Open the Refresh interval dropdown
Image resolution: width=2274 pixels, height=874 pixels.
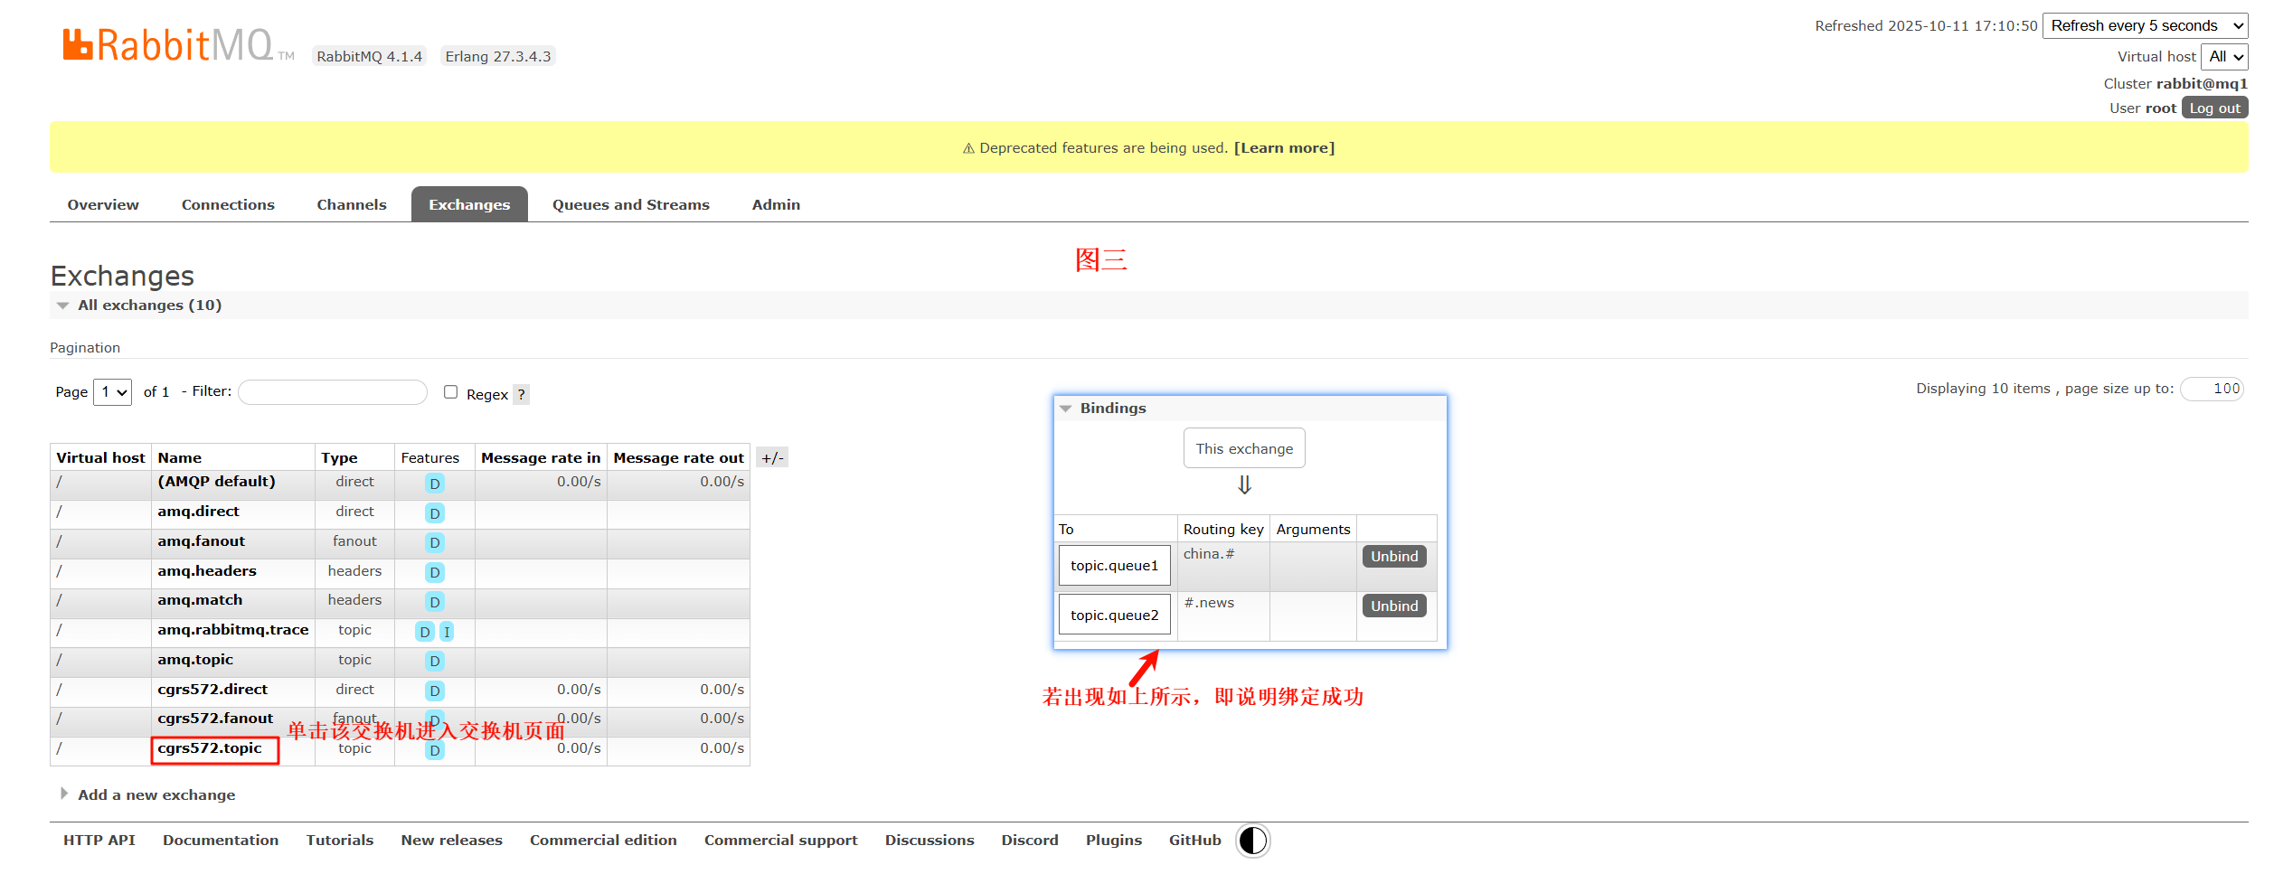tap(2146, 25)
